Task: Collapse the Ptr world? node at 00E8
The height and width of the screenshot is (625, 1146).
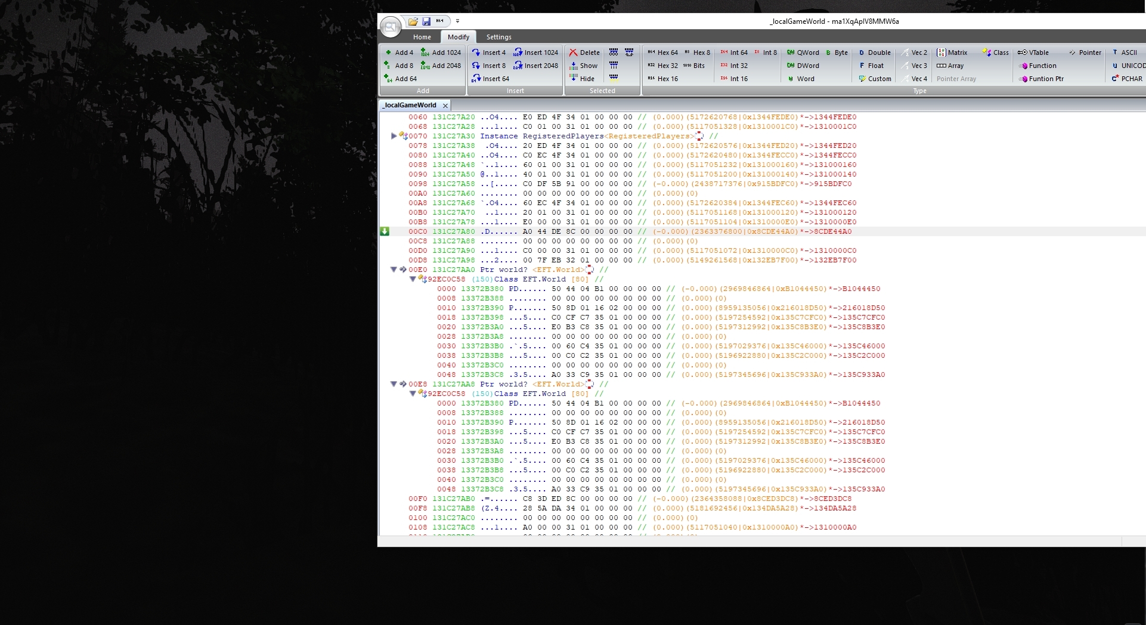Action: [x=394, y=384]
